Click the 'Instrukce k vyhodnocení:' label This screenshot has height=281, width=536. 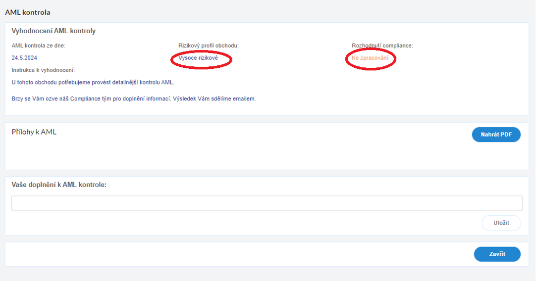(43, 70)
